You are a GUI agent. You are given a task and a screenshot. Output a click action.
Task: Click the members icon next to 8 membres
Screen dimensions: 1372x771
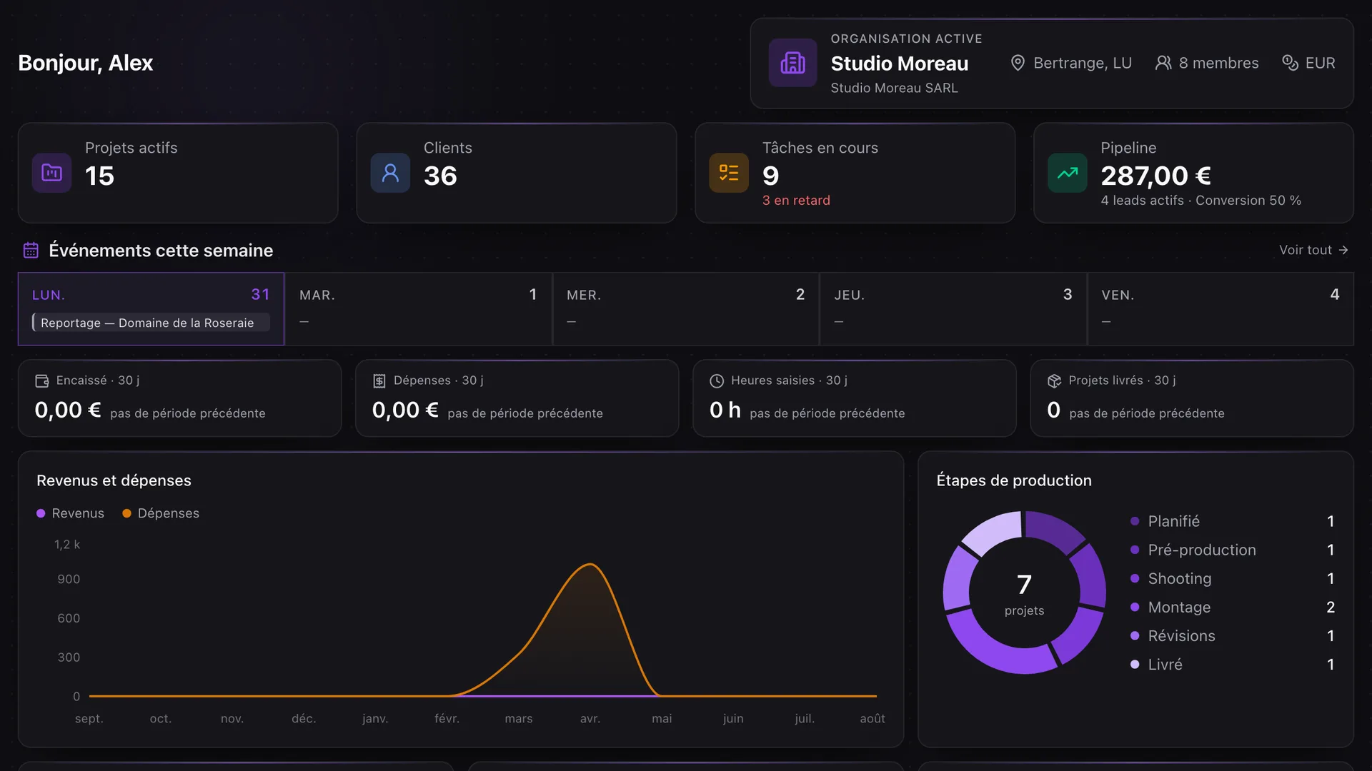[x=1163, y=63]
